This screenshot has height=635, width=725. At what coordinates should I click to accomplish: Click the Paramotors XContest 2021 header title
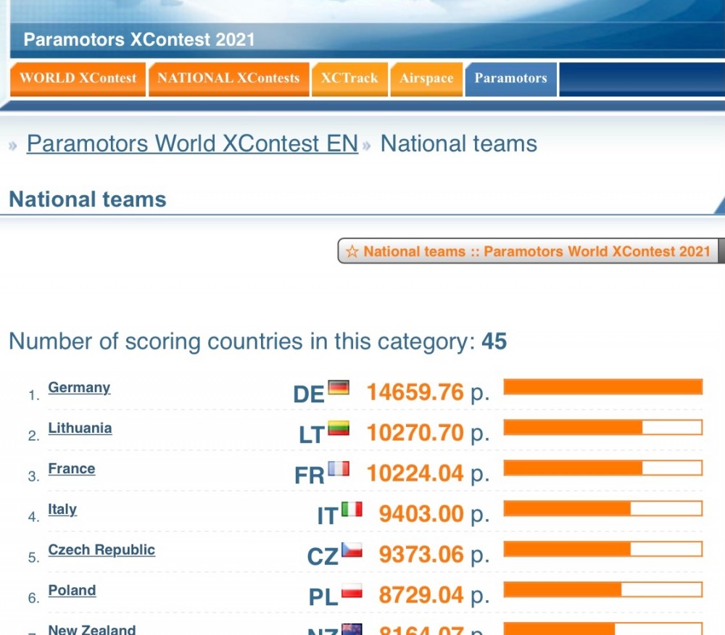coord(139,39)
